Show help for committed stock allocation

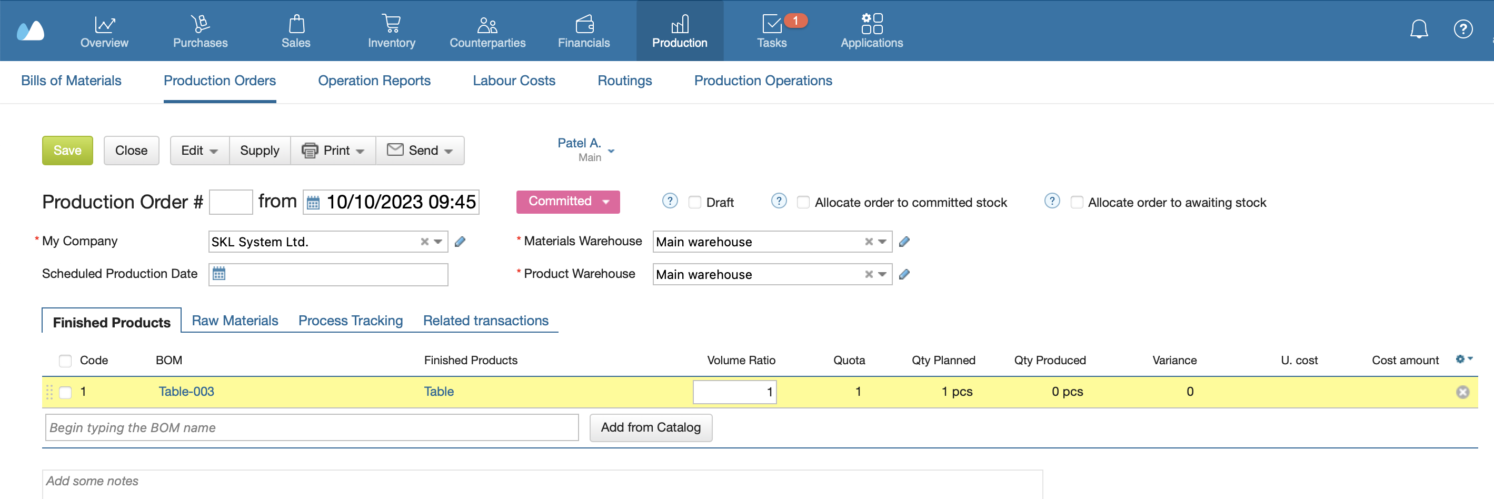click(x=779, y=201)
